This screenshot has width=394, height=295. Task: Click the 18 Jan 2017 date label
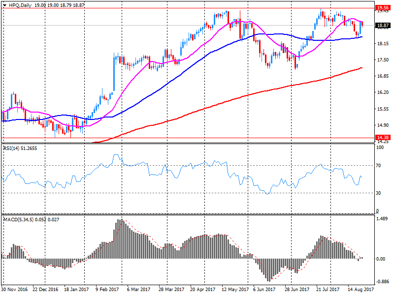click(76, 289)
